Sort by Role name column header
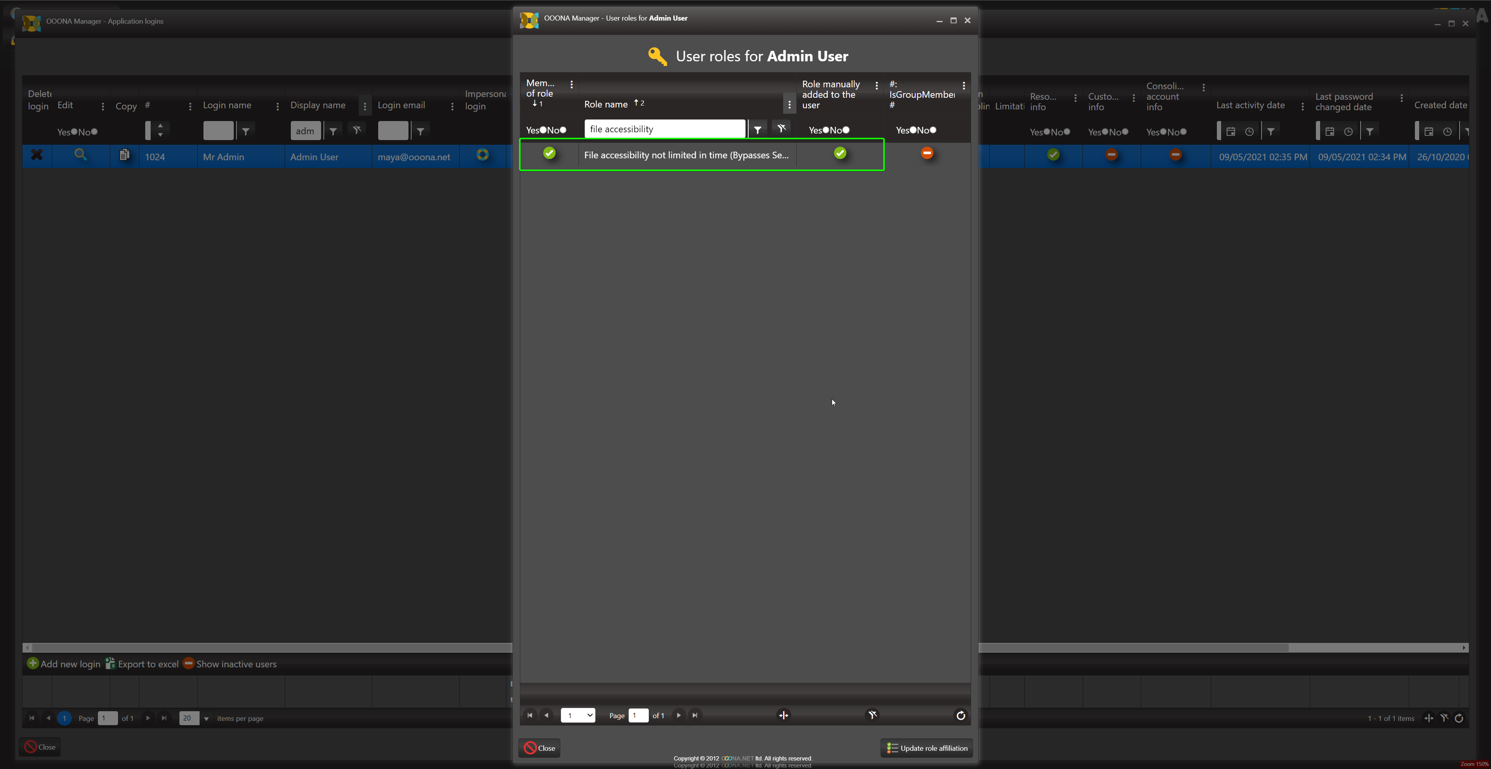Viewport: 1491px width, 769px height. click(605, 105)
